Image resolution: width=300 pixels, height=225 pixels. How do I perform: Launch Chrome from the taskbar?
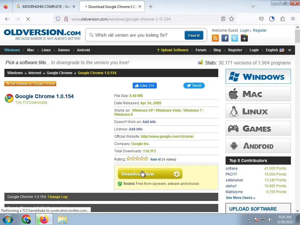coord(26,219)
